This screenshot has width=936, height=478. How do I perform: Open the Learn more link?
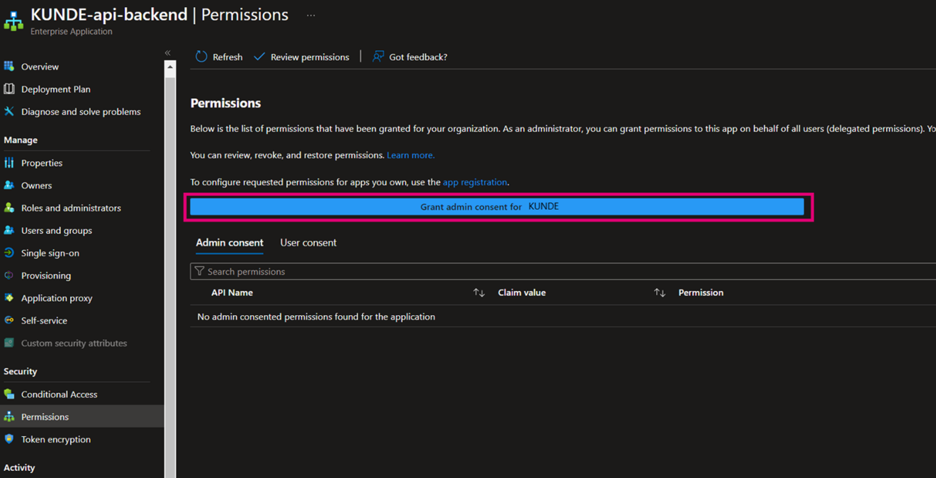click(x=410, y=155)
